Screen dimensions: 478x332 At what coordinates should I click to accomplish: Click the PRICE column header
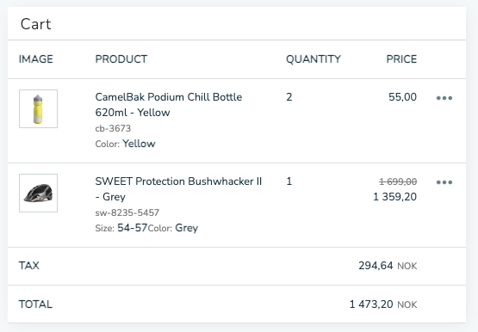401,59
